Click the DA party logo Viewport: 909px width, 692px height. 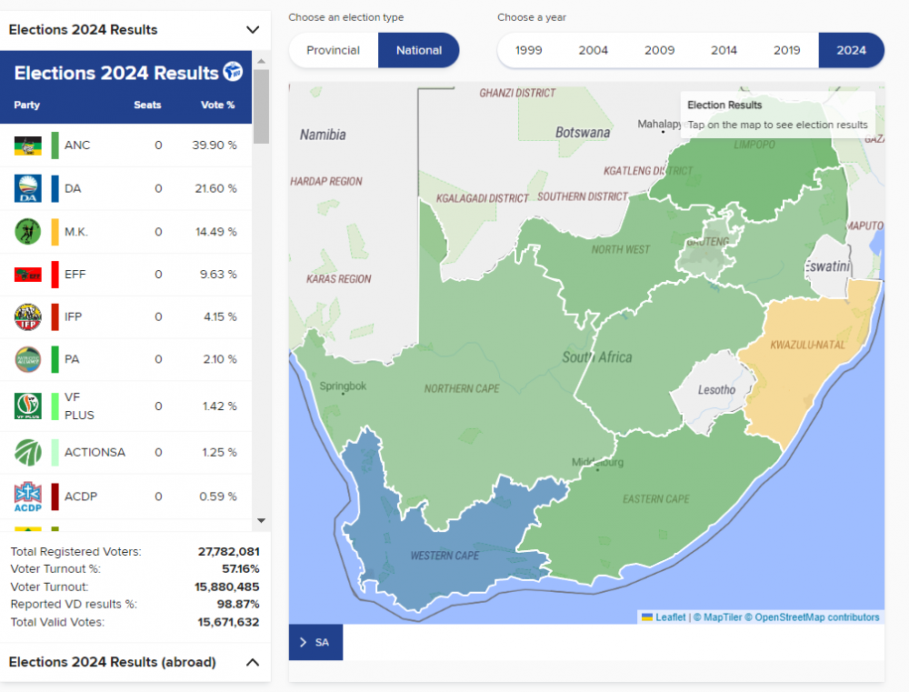(x=28, y=188)
